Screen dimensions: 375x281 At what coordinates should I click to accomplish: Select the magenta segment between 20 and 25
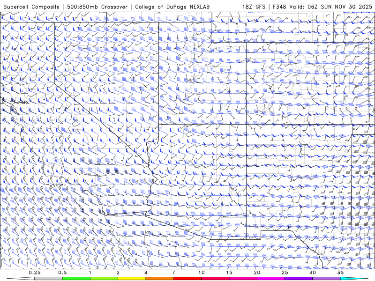coord(271,279)
